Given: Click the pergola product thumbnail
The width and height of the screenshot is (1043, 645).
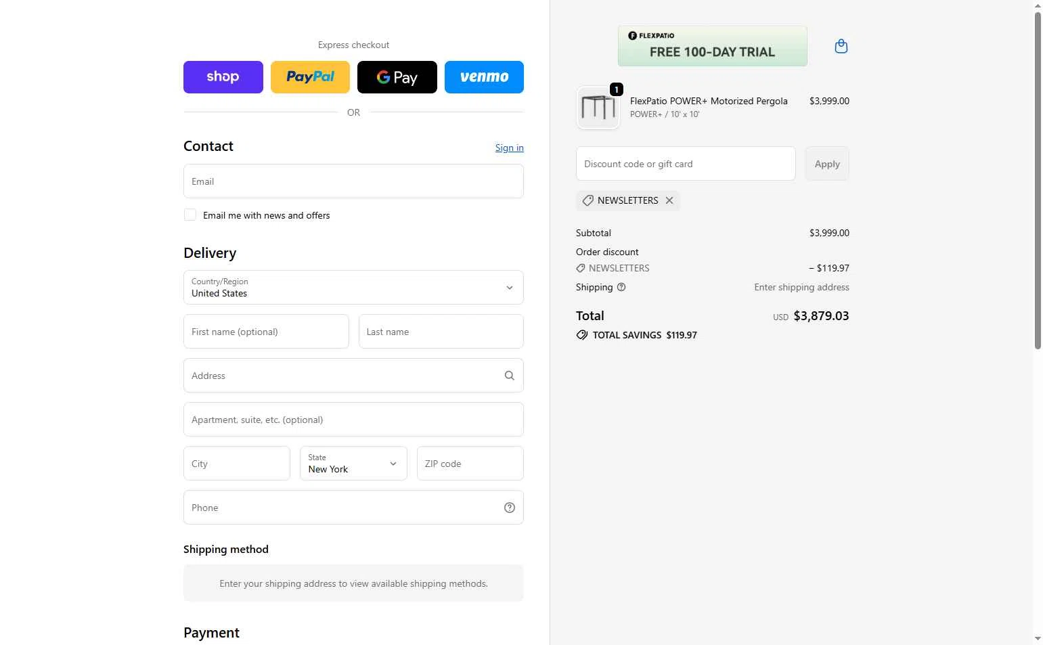Looking at the screenshot, I should (598, 108).
